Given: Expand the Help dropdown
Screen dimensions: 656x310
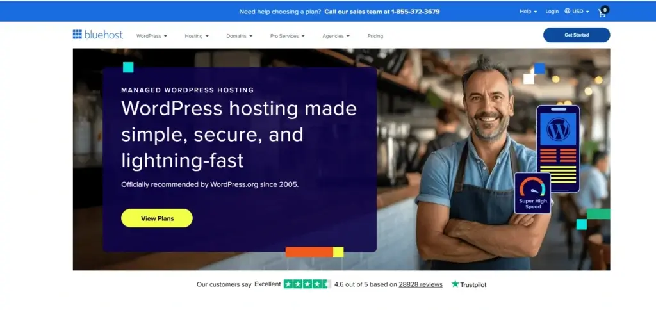Looking at the screenshot, I should click(x=529, y=12).
